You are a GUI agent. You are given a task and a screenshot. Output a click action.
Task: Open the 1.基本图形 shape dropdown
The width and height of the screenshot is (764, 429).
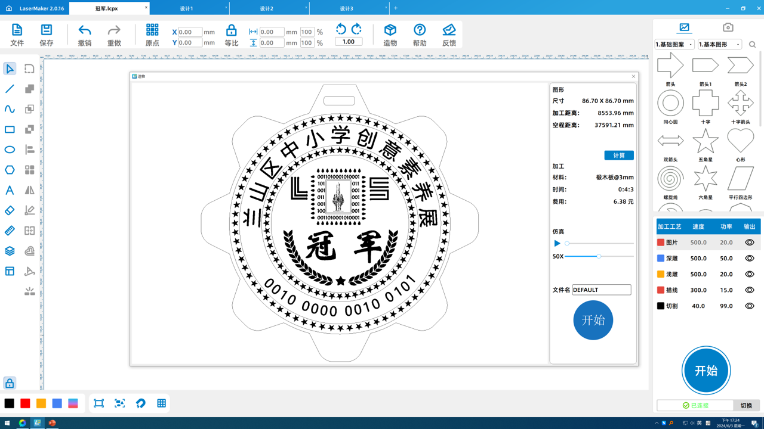(x=719, y=45)
